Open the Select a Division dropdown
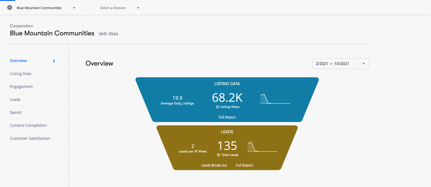This screenshot has width=431, height=187. pos(138,8)
